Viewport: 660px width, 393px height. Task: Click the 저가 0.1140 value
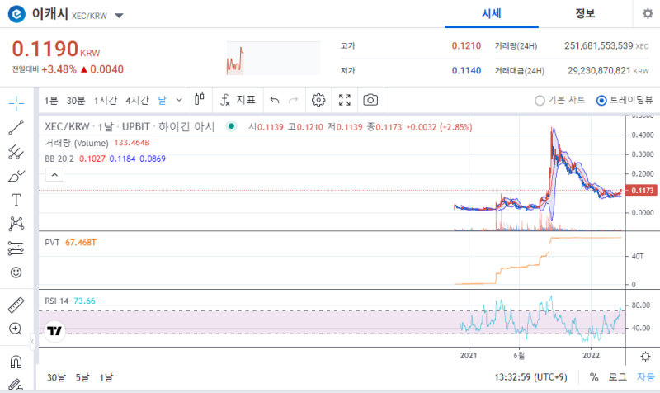coord(466,70)
